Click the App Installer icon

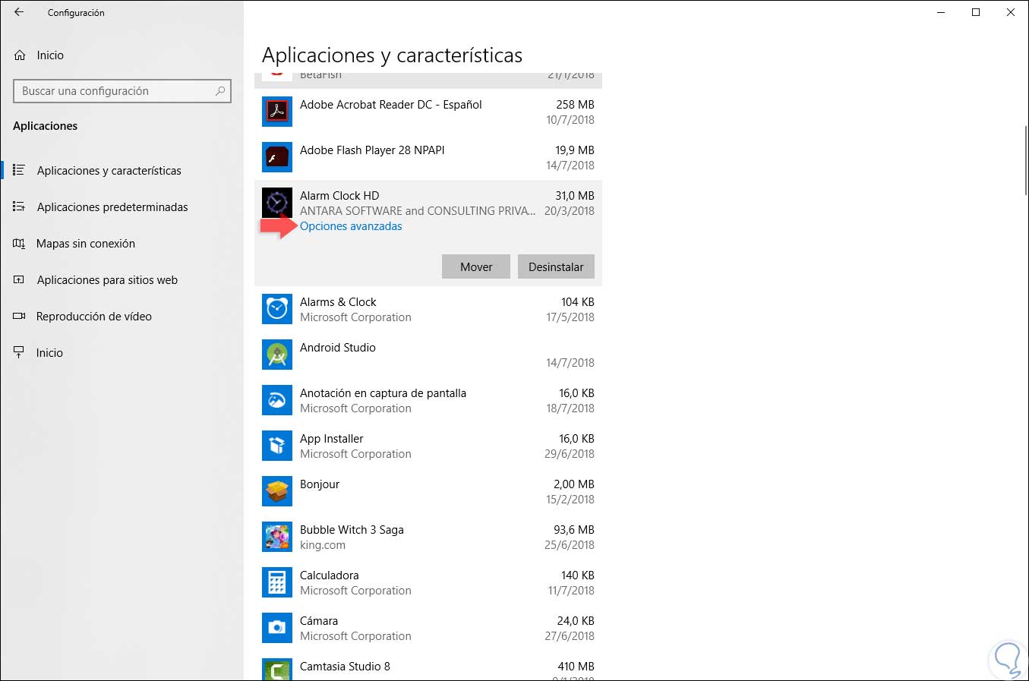pyautogui.click(x=277, y=446)
